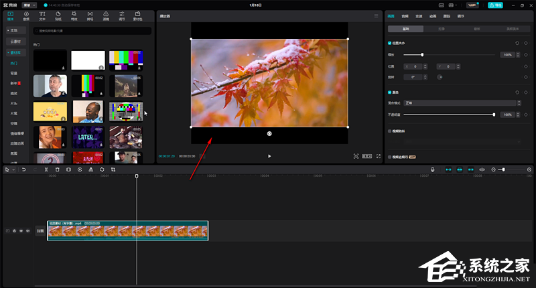This screenshot has width=536, height=288.
Task: Click the player fullscreen icon
Action: 379,156
